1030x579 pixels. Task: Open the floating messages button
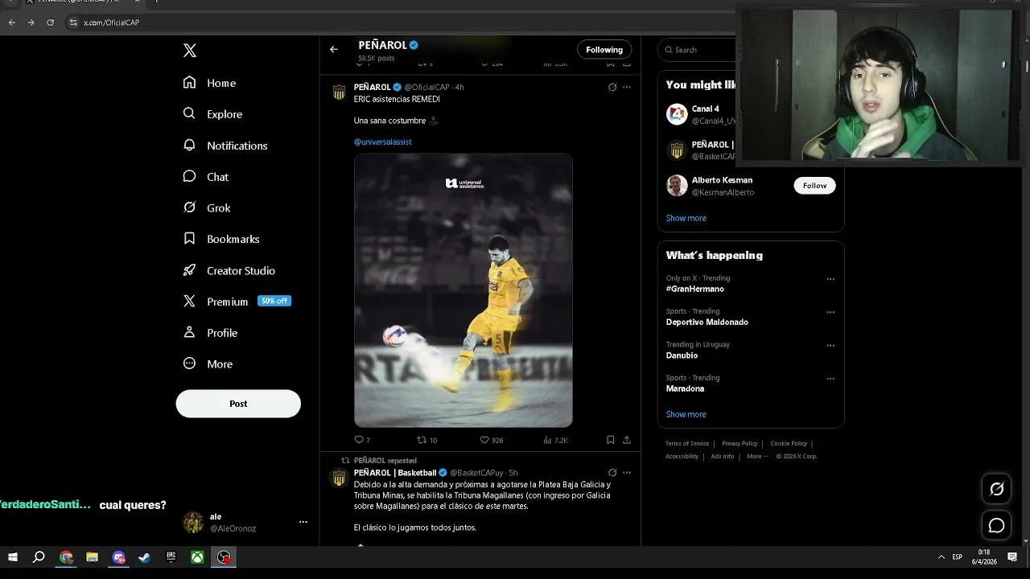tap(996, 526)
